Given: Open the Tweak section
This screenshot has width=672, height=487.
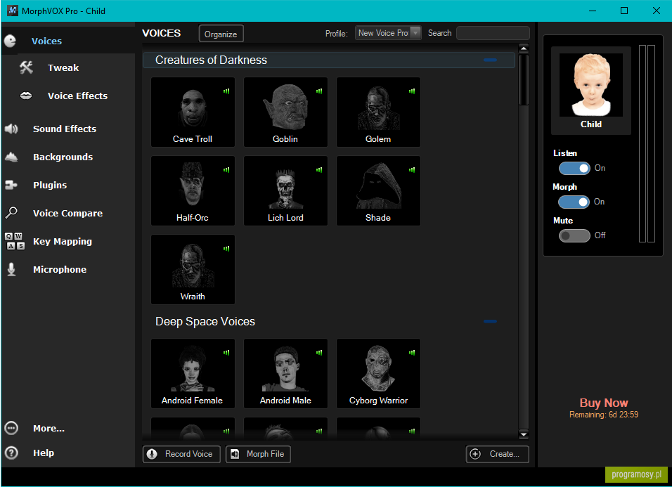Looking at the screenshot, I should tap(63, 67).
